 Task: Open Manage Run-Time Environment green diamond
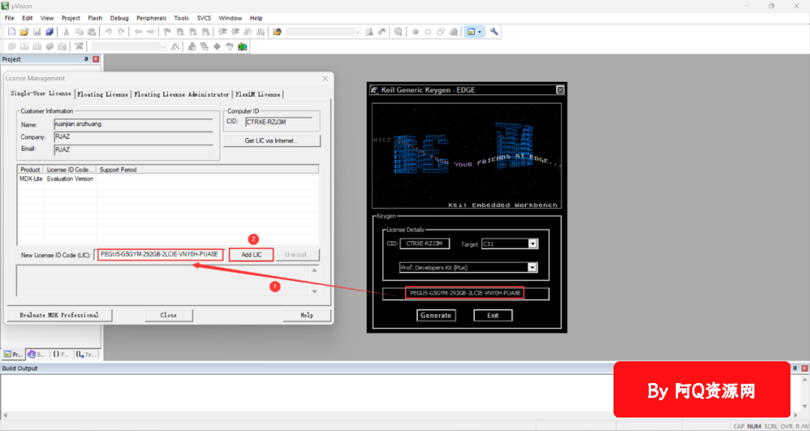click(217, 46)
